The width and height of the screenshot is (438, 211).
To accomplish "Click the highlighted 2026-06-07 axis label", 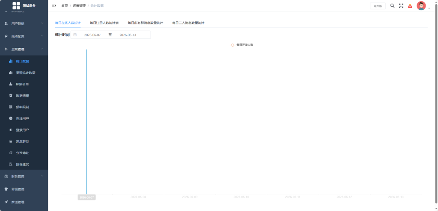I will 86,197.
